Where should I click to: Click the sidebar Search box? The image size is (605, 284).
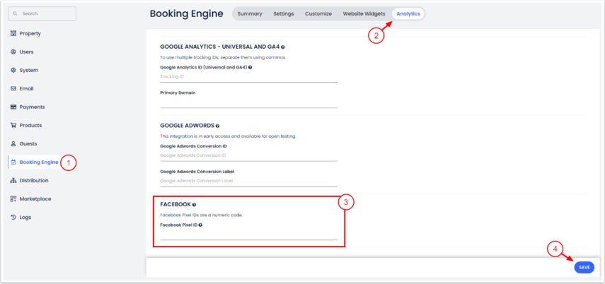point(42,13)
